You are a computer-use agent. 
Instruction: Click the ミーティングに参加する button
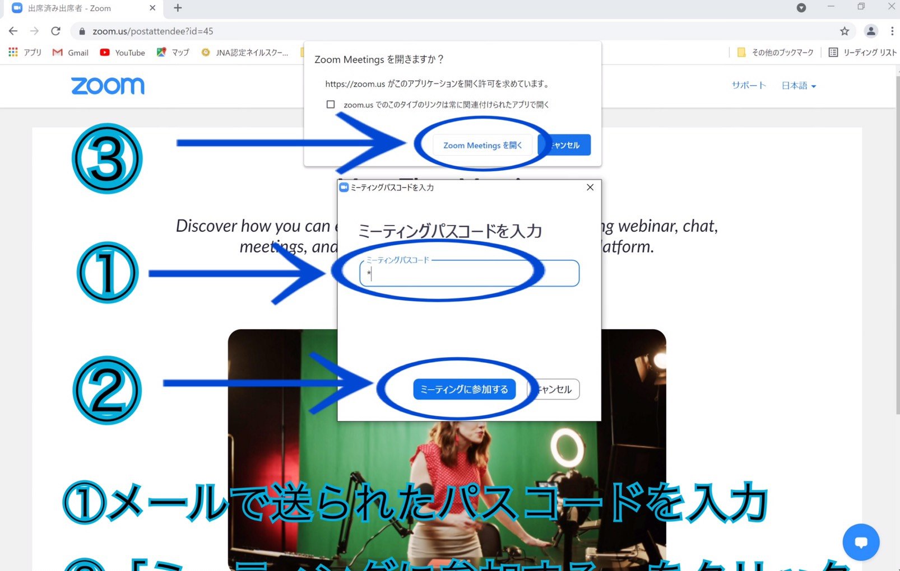[x=464, y=389]
